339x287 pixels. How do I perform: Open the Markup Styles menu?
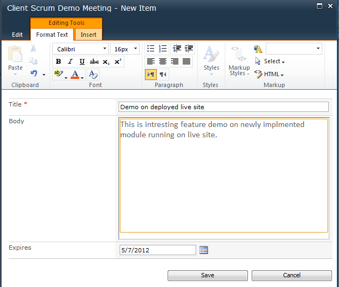coord(239,61)
